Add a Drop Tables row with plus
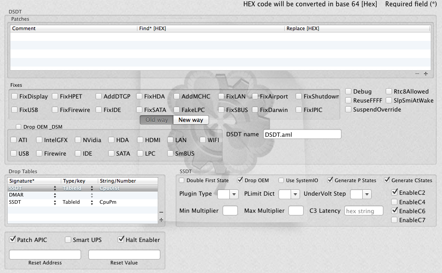Image resolution: width=442 pixels, height=273 pixels. coord(161,220)
